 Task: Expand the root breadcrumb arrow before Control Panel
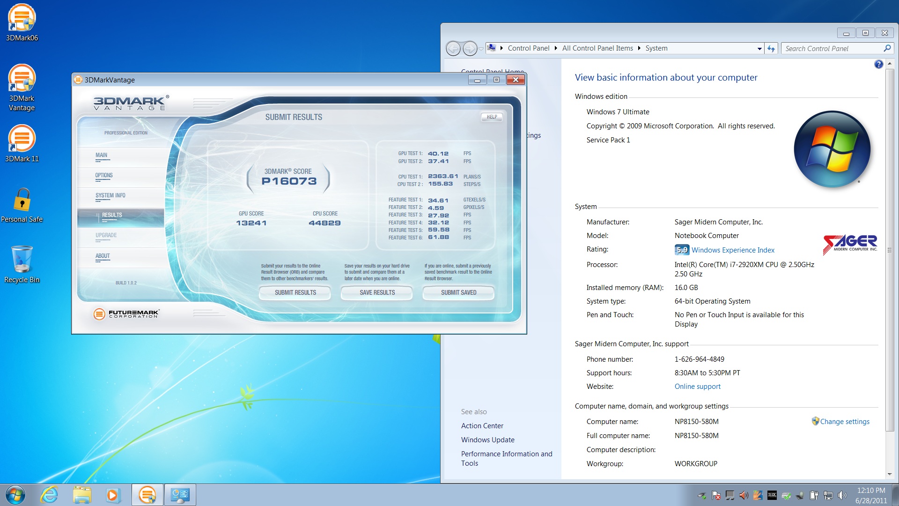[x=501, y=48]
